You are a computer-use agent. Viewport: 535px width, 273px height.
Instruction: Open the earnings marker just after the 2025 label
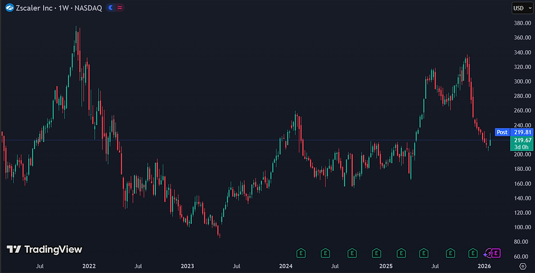[x=401, y=253]
